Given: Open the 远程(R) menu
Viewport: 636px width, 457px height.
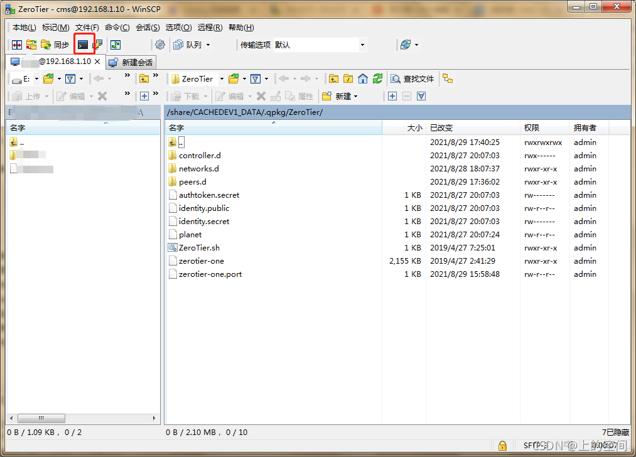Looking at the screenshot, I should pyautogui.click(x=210, y=28).
